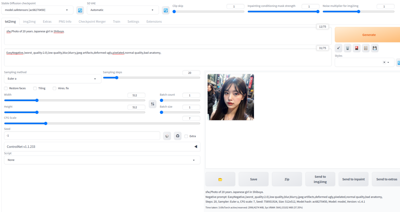The width and height of the screenshot is (400, 212).
Task: Reuse previous seed via recycle icon
Action: pyautogui.click(x=178, y=136)
